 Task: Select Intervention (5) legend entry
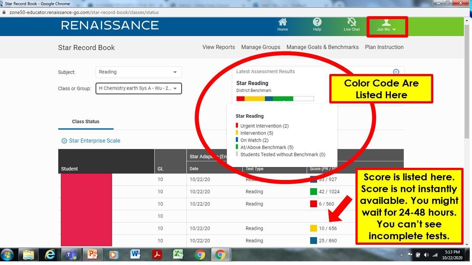click(254, 133)
